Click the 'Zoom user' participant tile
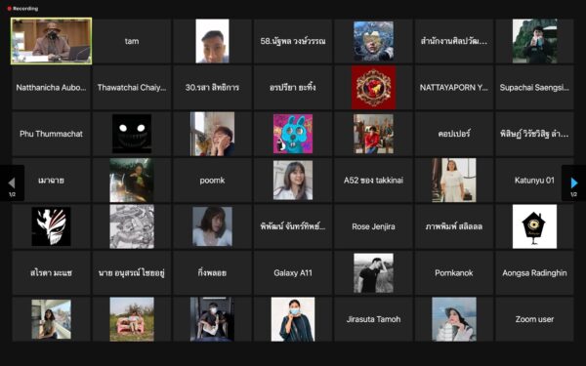The width and height of the screenshot is (586, 366). click(534, 319)
